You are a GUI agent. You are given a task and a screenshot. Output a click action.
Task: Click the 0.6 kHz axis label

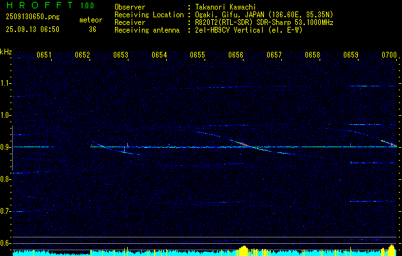pyautogui.click(x=5, y=243)
